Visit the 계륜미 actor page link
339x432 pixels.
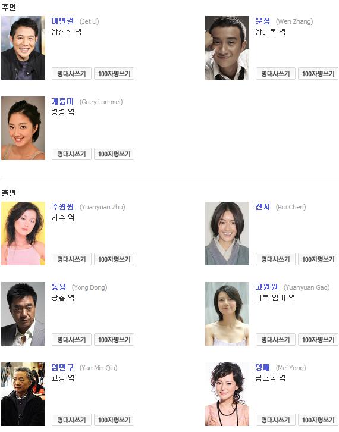[62, 101]
